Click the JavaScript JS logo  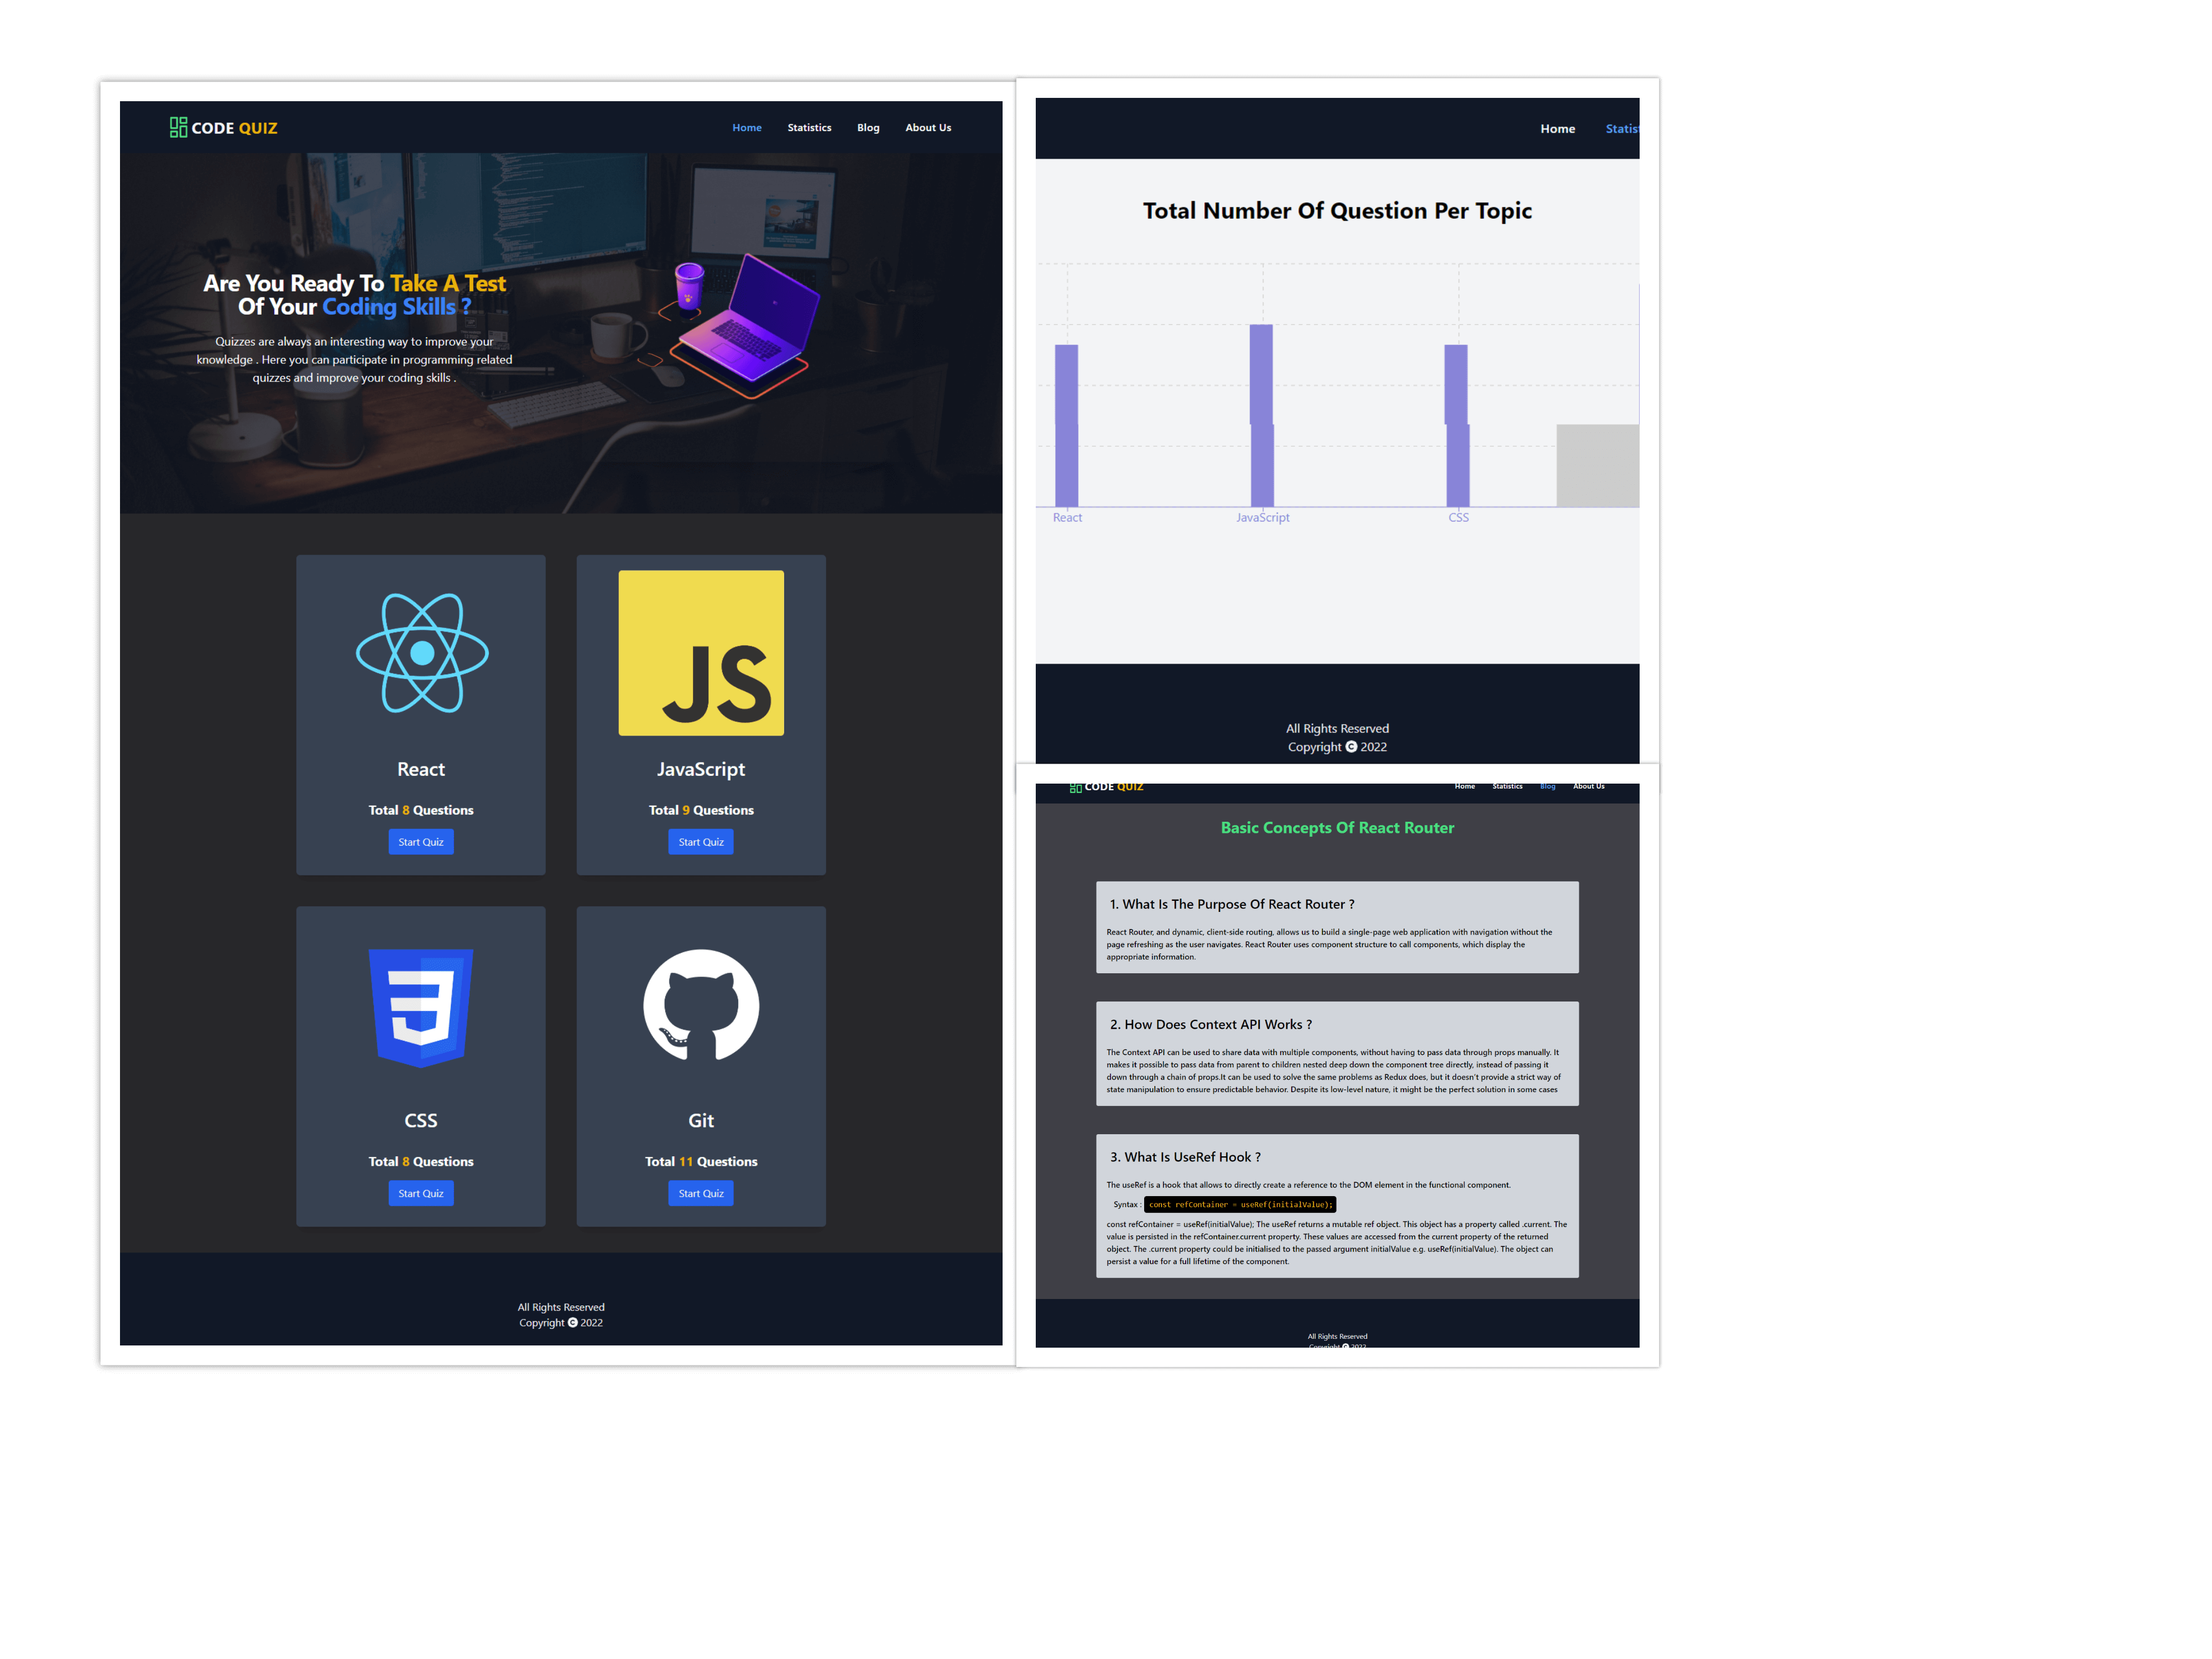click(x=701, y=653)
